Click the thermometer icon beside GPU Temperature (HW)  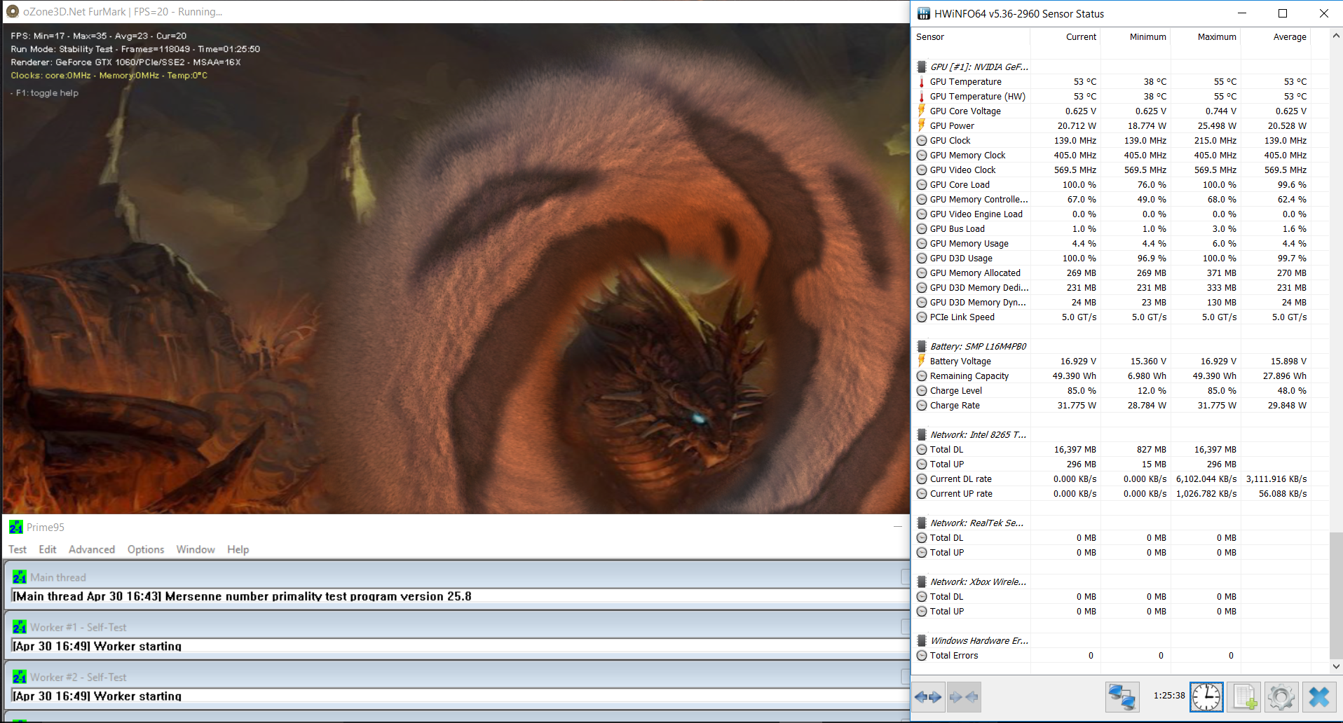(x=922, y=97)
